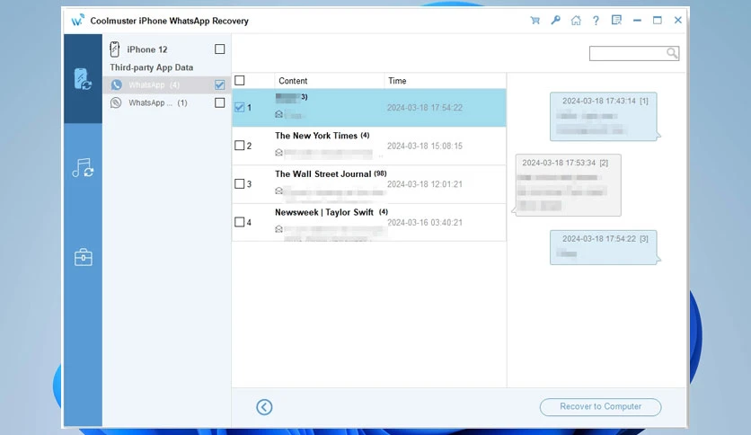
Task: Sort by the Content column header
Action: click(x=330, y=81)
